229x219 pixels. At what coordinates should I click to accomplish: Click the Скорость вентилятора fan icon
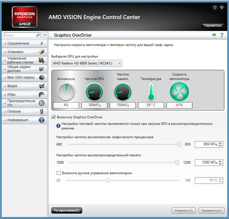click(x=179, y=92)
